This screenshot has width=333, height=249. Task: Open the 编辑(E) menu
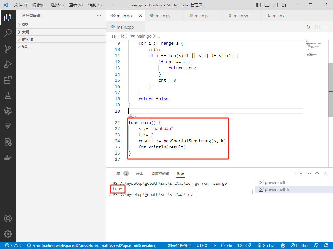tap(39, 5)
